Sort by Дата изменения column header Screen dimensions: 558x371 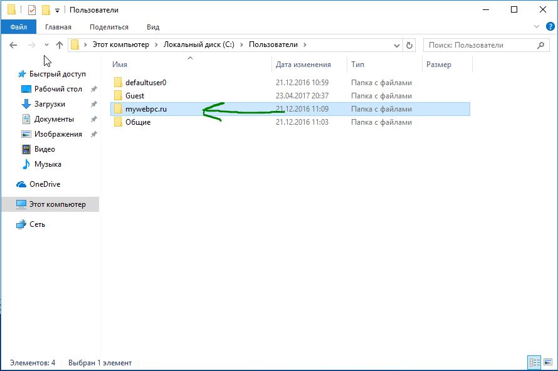click(x=303, y=65)
